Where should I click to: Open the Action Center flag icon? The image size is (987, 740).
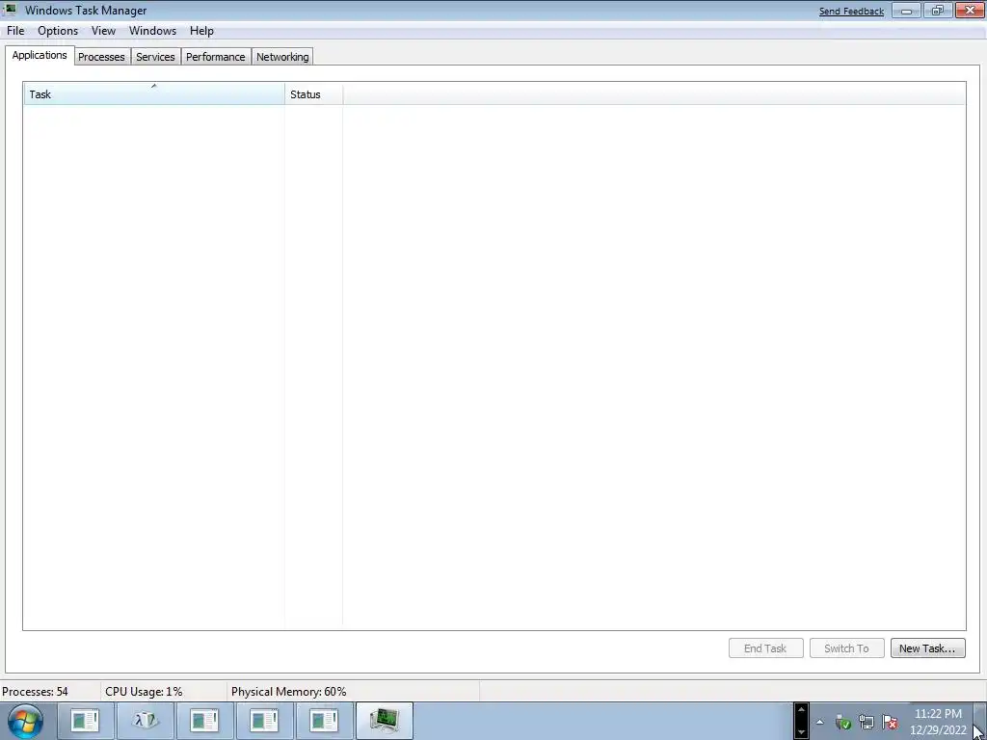tap(890, 722)
